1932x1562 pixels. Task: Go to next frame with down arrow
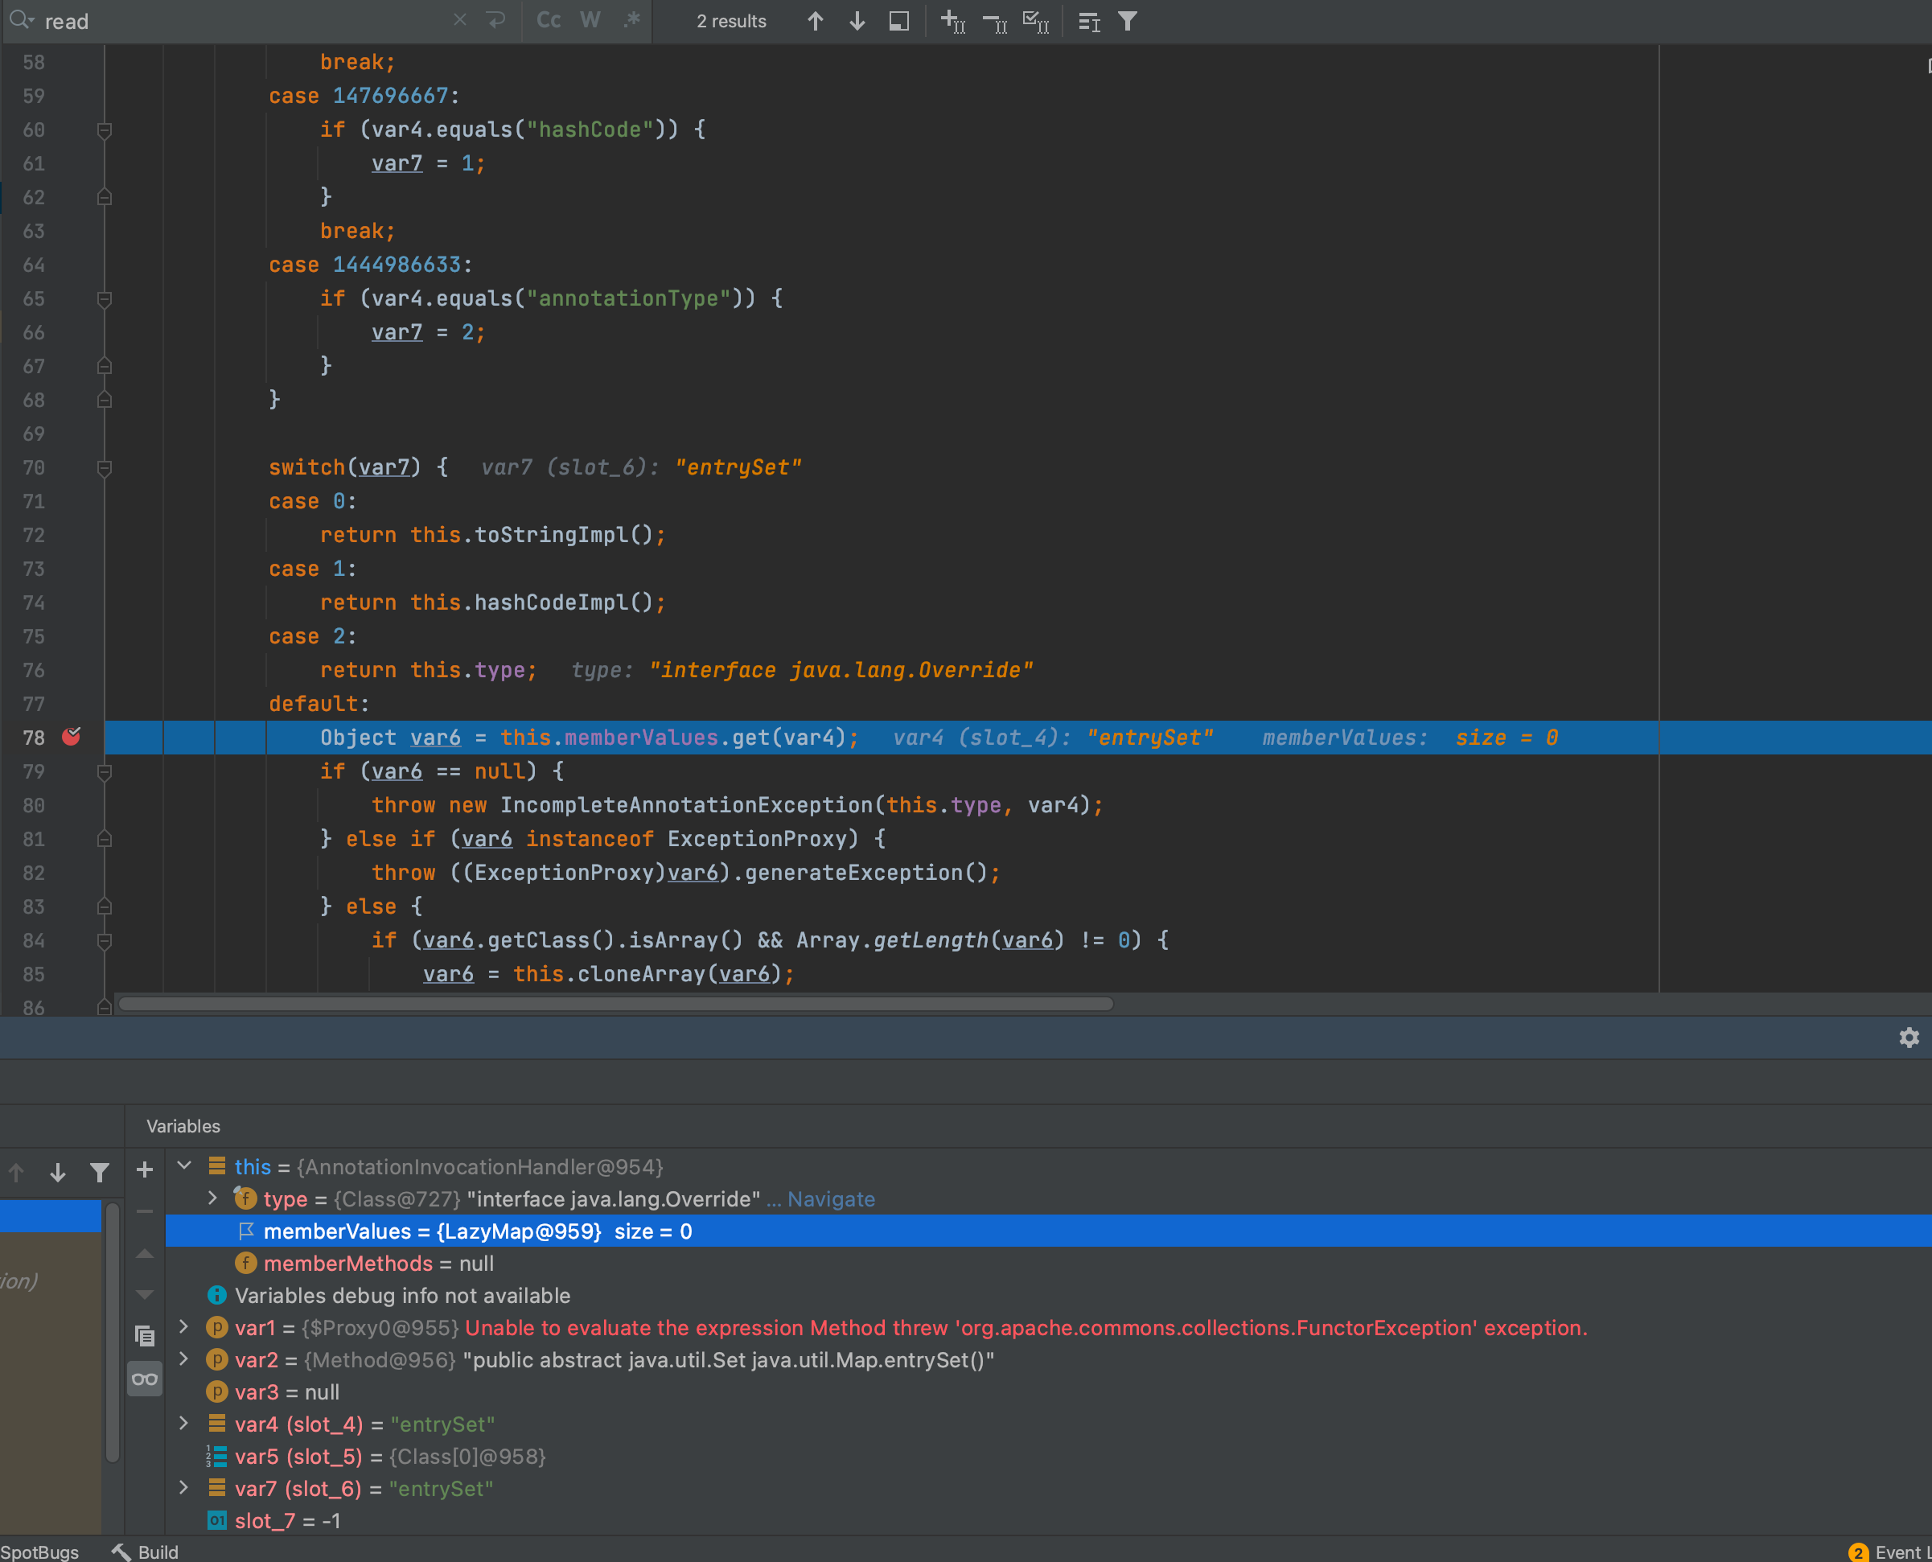tap(58, 1171)
